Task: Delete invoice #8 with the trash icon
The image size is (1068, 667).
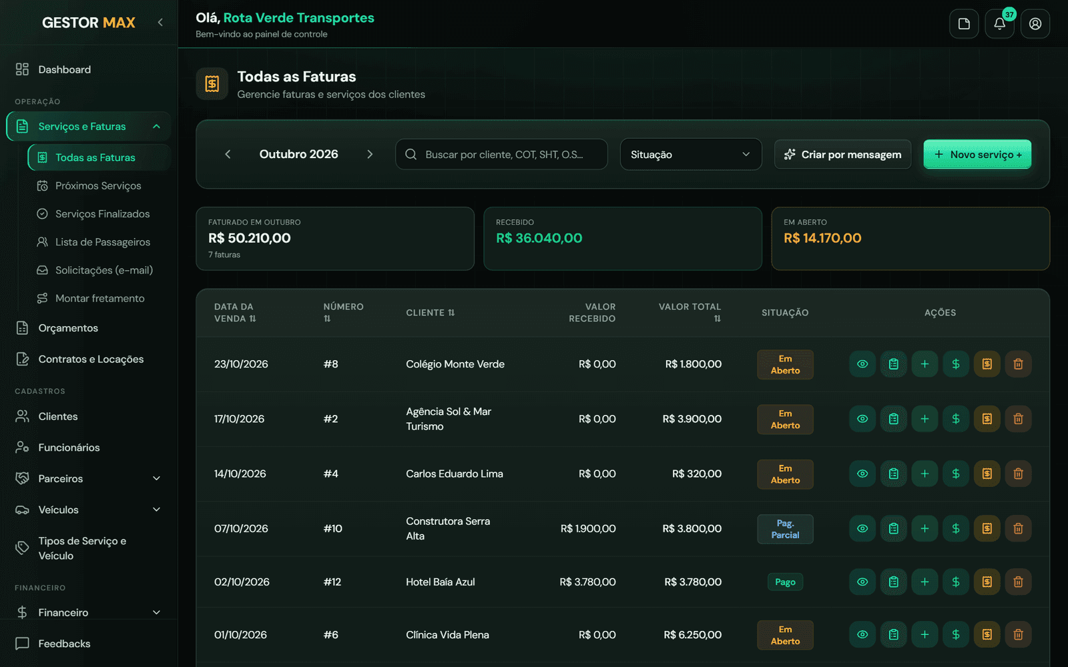Action: point(1018,364)
